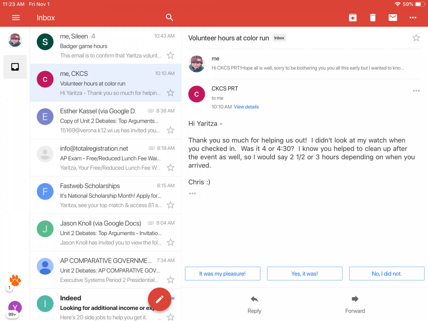Star the Volunteer hours at color run thread
Image resolution: width=428 pixels, height=321 pixels.
point(416,38)
